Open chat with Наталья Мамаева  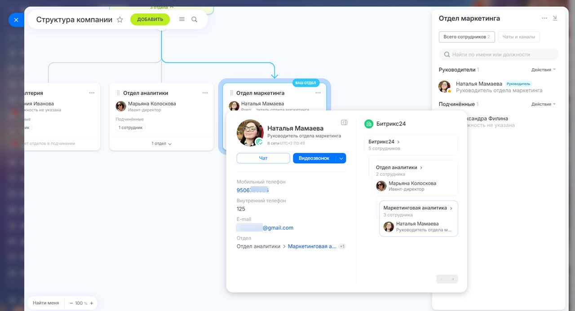[x=263, y=158]
